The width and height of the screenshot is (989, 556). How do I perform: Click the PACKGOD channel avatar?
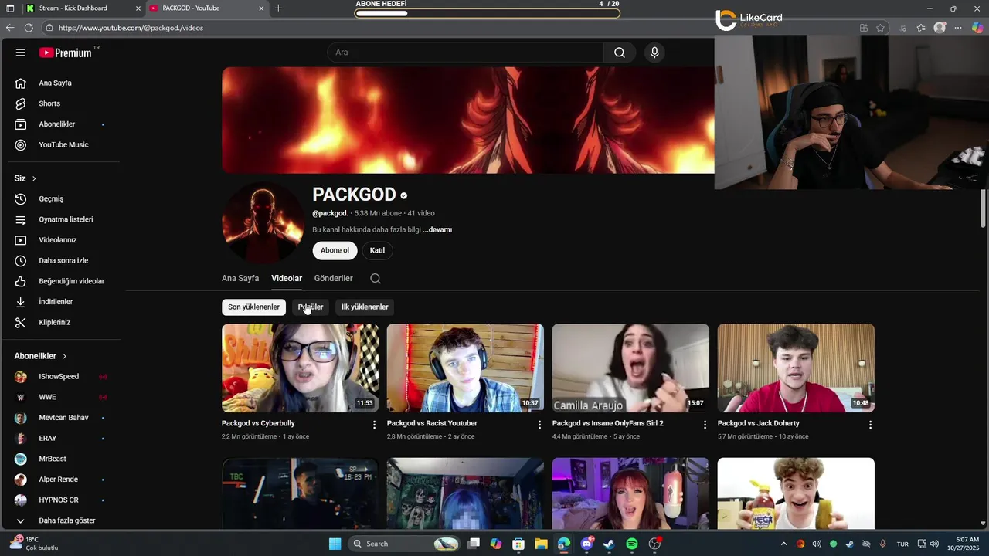(263, 223)
